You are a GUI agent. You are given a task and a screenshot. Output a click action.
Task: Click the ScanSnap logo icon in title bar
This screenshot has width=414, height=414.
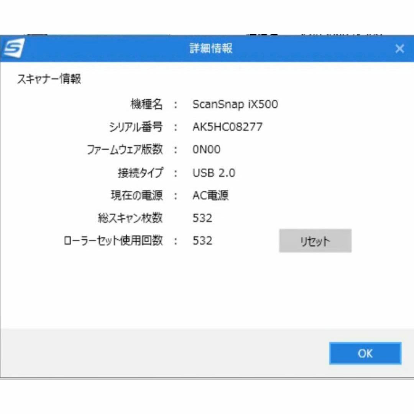click(x=14, y=48)
